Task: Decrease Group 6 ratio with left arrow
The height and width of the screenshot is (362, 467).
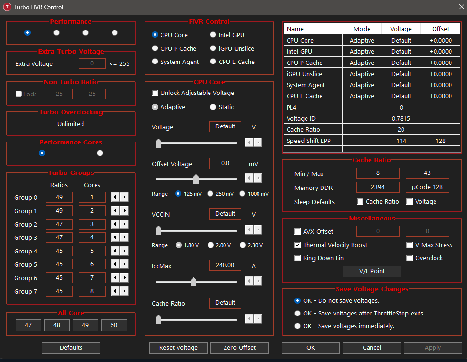Action: [x=115, y=278]
